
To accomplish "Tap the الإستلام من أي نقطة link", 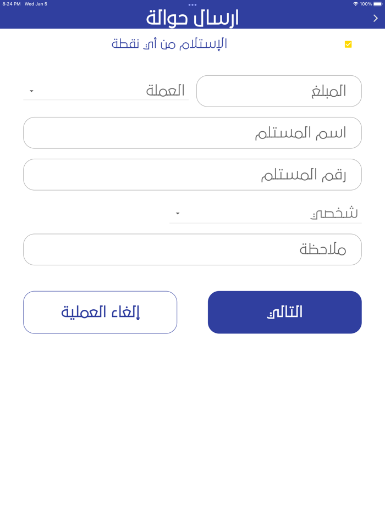I will tap(169, 44).
